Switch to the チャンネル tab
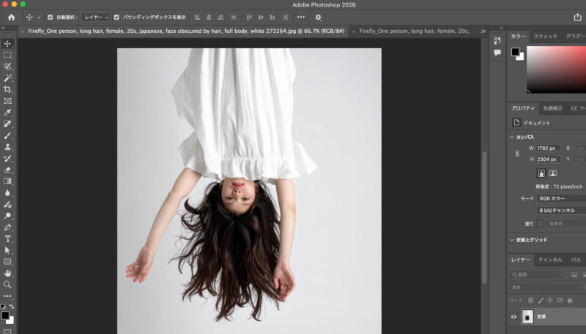This screenshot has width=586, height=334. 550,259
